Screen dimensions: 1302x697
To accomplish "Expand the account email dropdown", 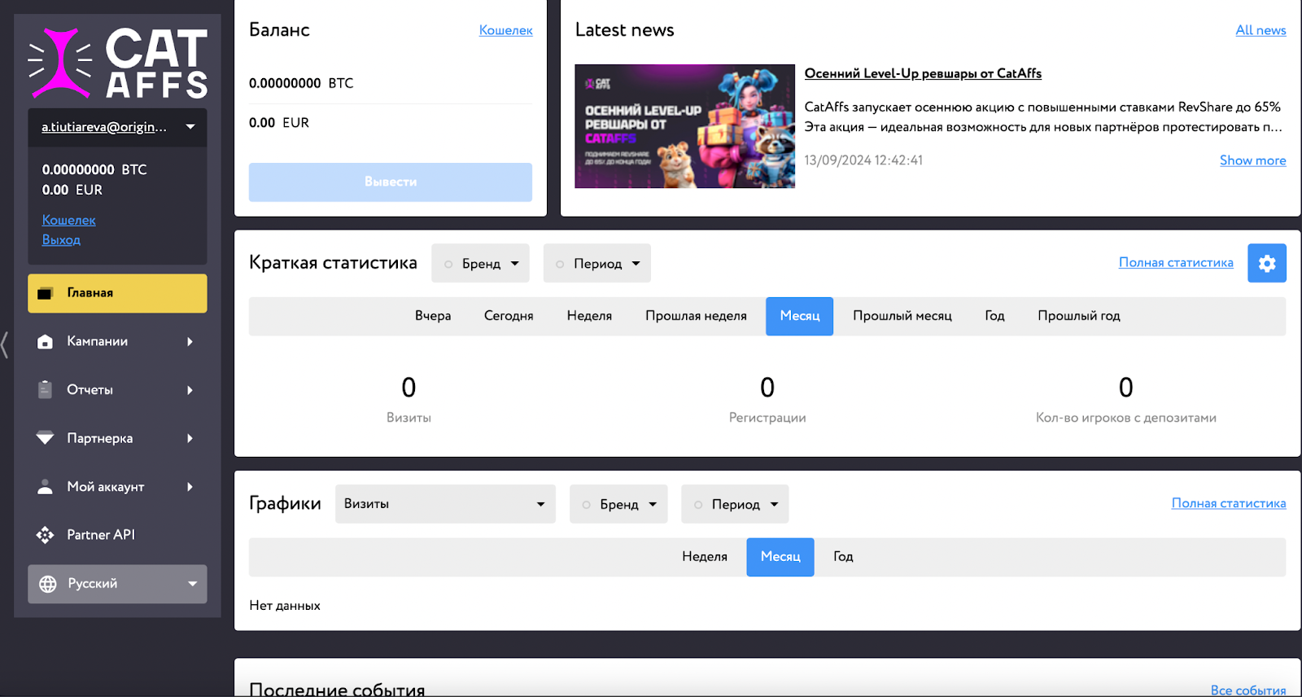I will 190,127.
